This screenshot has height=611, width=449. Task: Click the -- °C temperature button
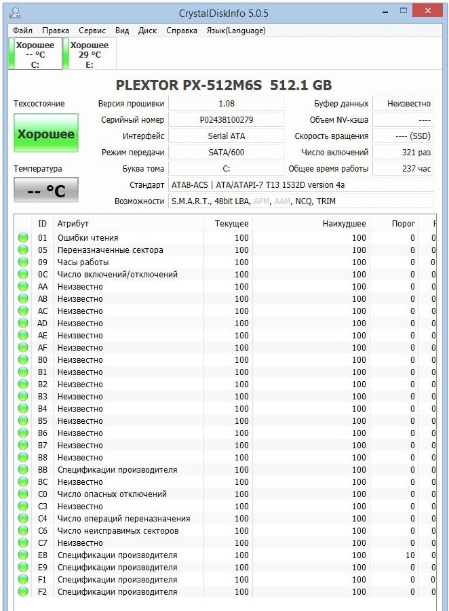tap(46, 190)
